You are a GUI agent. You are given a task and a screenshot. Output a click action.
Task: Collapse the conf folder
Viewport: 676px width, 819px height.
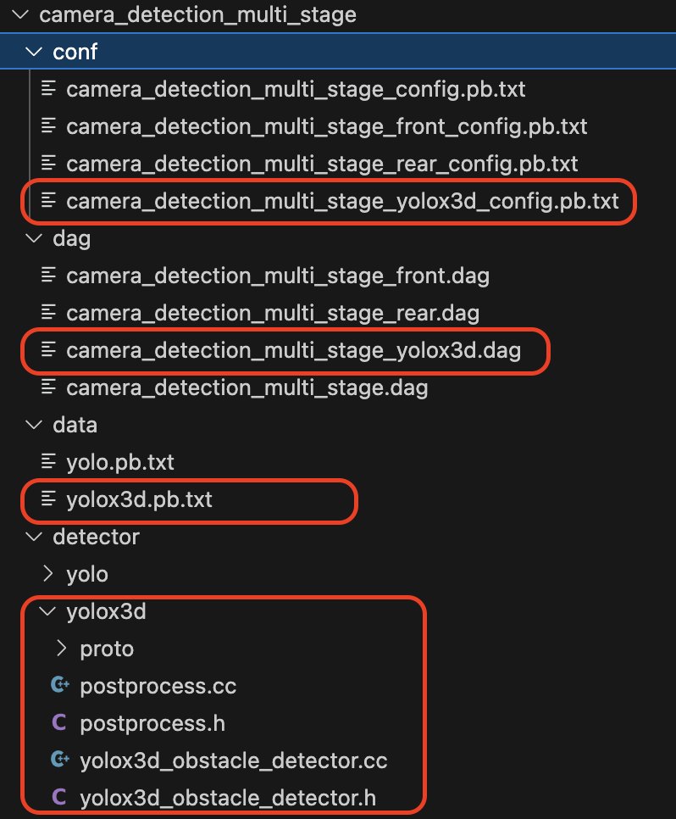pos(35,52)
